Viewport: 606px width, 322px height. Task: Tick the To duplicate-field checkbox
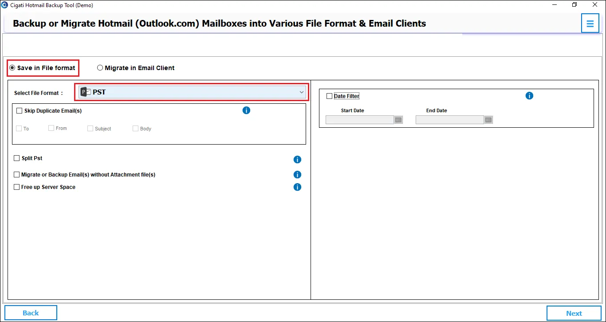[19, 128]
